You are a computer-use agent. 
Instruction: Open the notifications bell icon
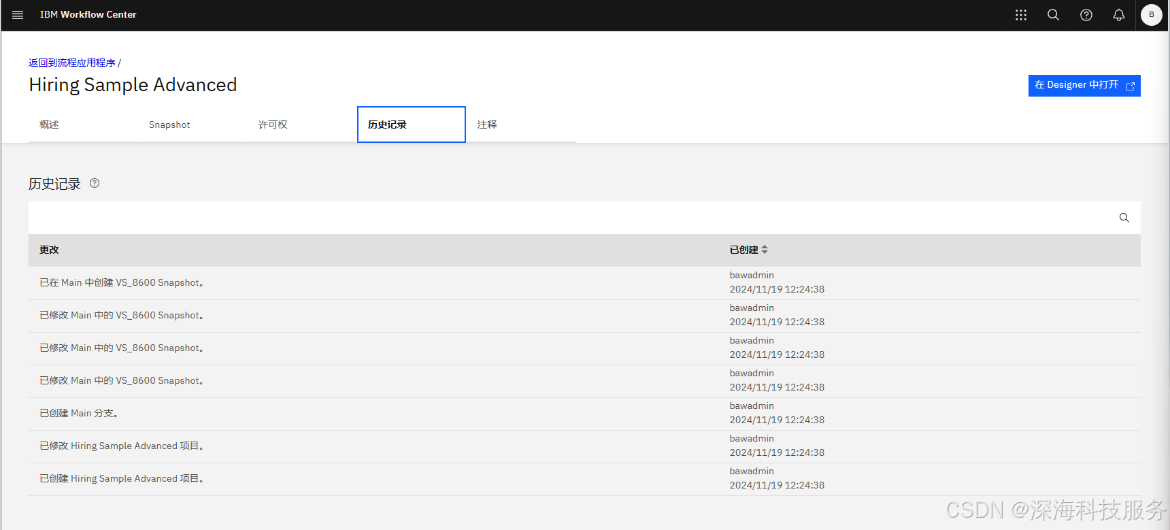pos(1119,15)
